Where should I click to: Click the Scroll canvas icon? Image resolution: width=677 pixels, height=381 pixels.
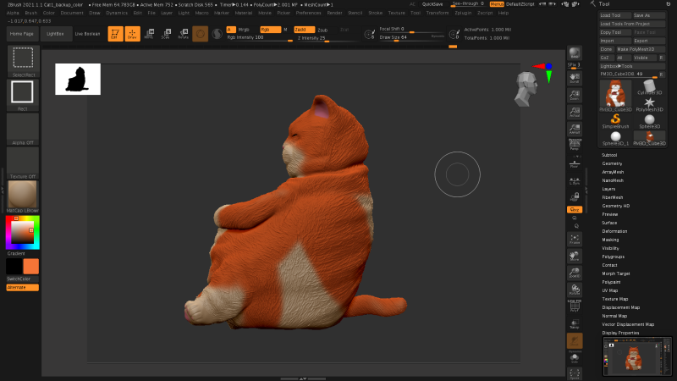point(575,78)
